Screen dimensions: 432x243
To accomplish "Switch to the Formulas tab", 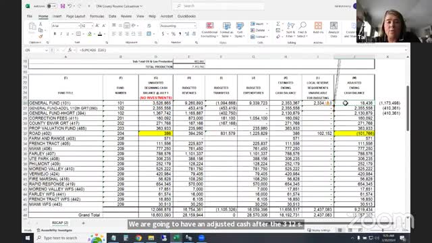I will pos(97,16).
